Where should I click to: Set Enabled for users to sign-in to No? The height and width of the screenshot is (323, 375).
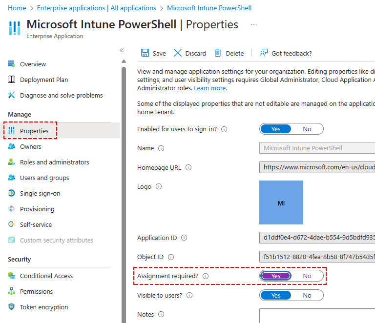click(x=307, y=129)
